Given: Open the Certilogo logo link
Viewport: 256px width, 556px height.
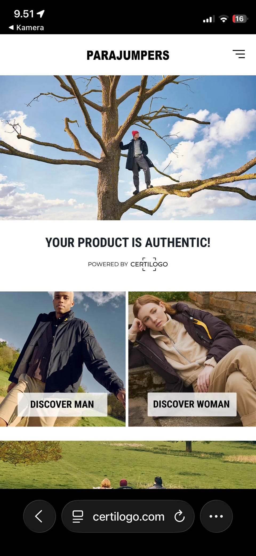Looking at the screenshot, I should 149,264.
